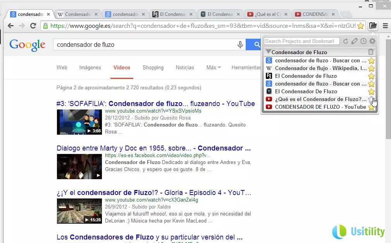Click the pencil edit icon in popup
The image size is (391, 243).
click(354, 41)
